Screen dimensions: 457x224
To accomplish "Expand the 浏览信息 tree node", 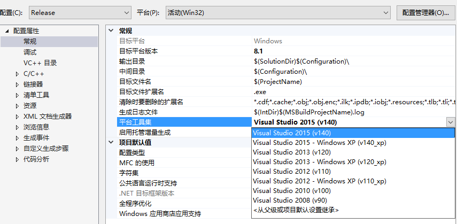I will click(18, 127).
